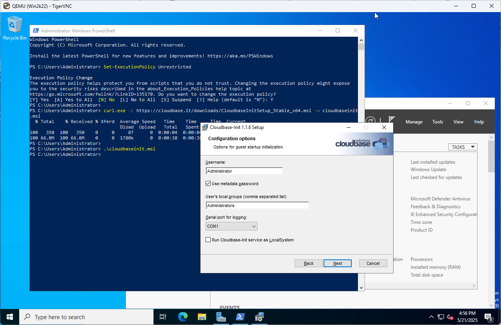Click the .\cloudbaseinit.msi command line in PowerShell

pyautogui.click(x=129, y=149)
